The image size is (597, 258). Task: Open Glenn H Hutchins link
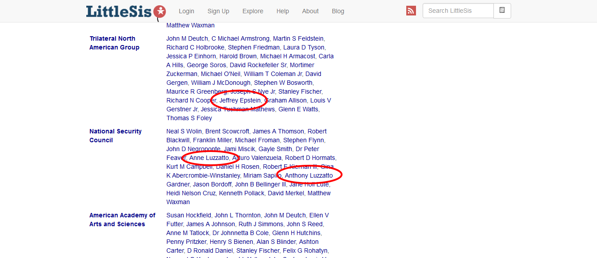(x=297, y=233)
